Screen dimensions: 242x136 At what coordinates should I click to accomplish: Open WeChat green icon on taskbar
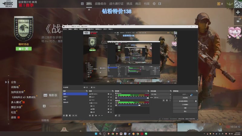(x=146, y=134)
